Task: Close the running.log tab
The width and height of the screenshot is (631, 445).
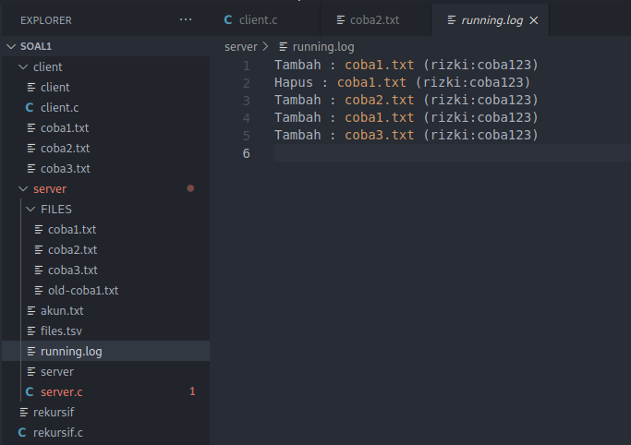Action: (534, 20)
